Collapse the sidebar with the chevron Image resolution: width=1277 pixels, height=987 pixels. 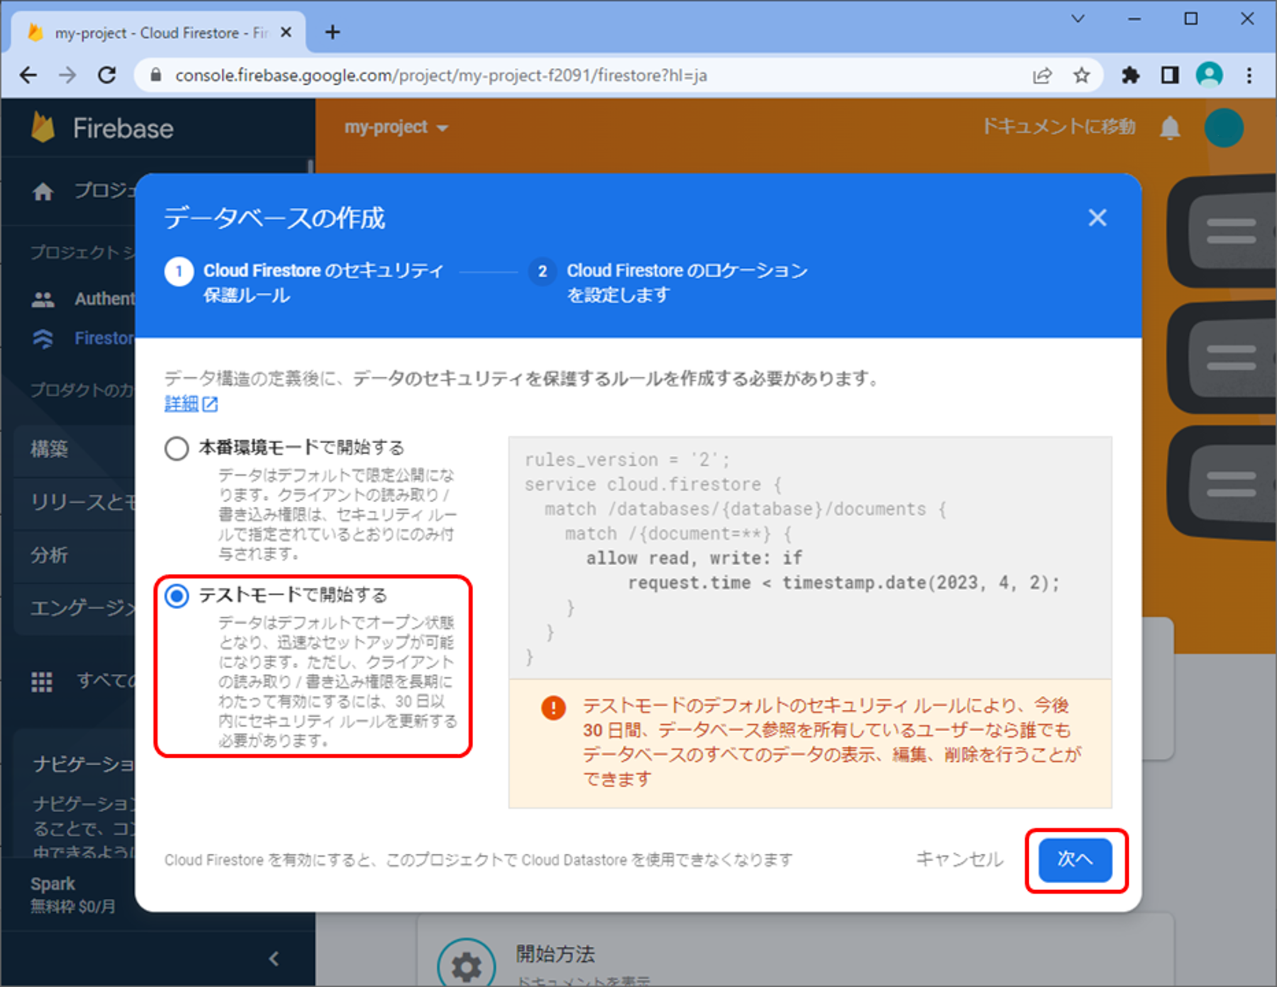point(274,958)
